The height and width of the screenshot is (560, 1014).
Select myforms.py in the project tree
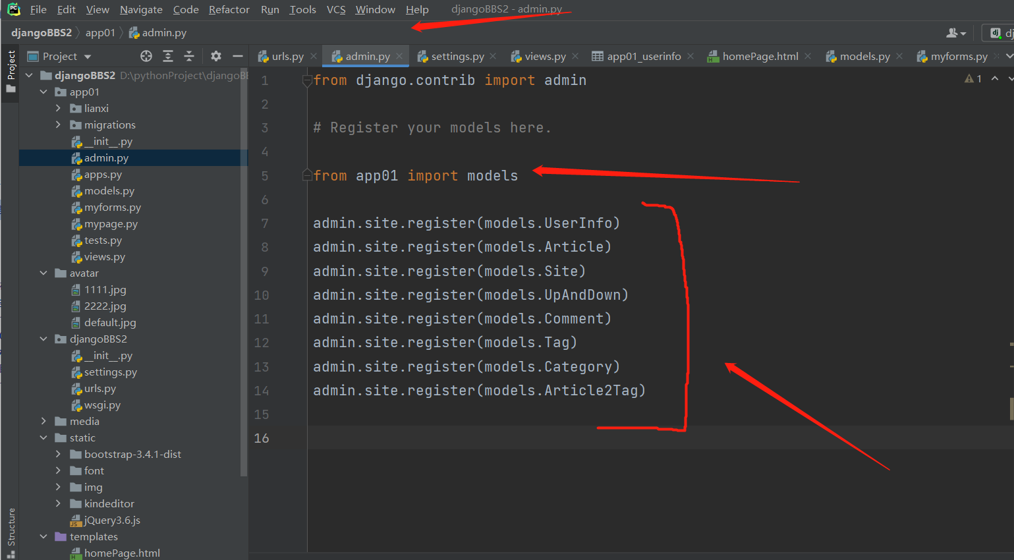[113, 208]
